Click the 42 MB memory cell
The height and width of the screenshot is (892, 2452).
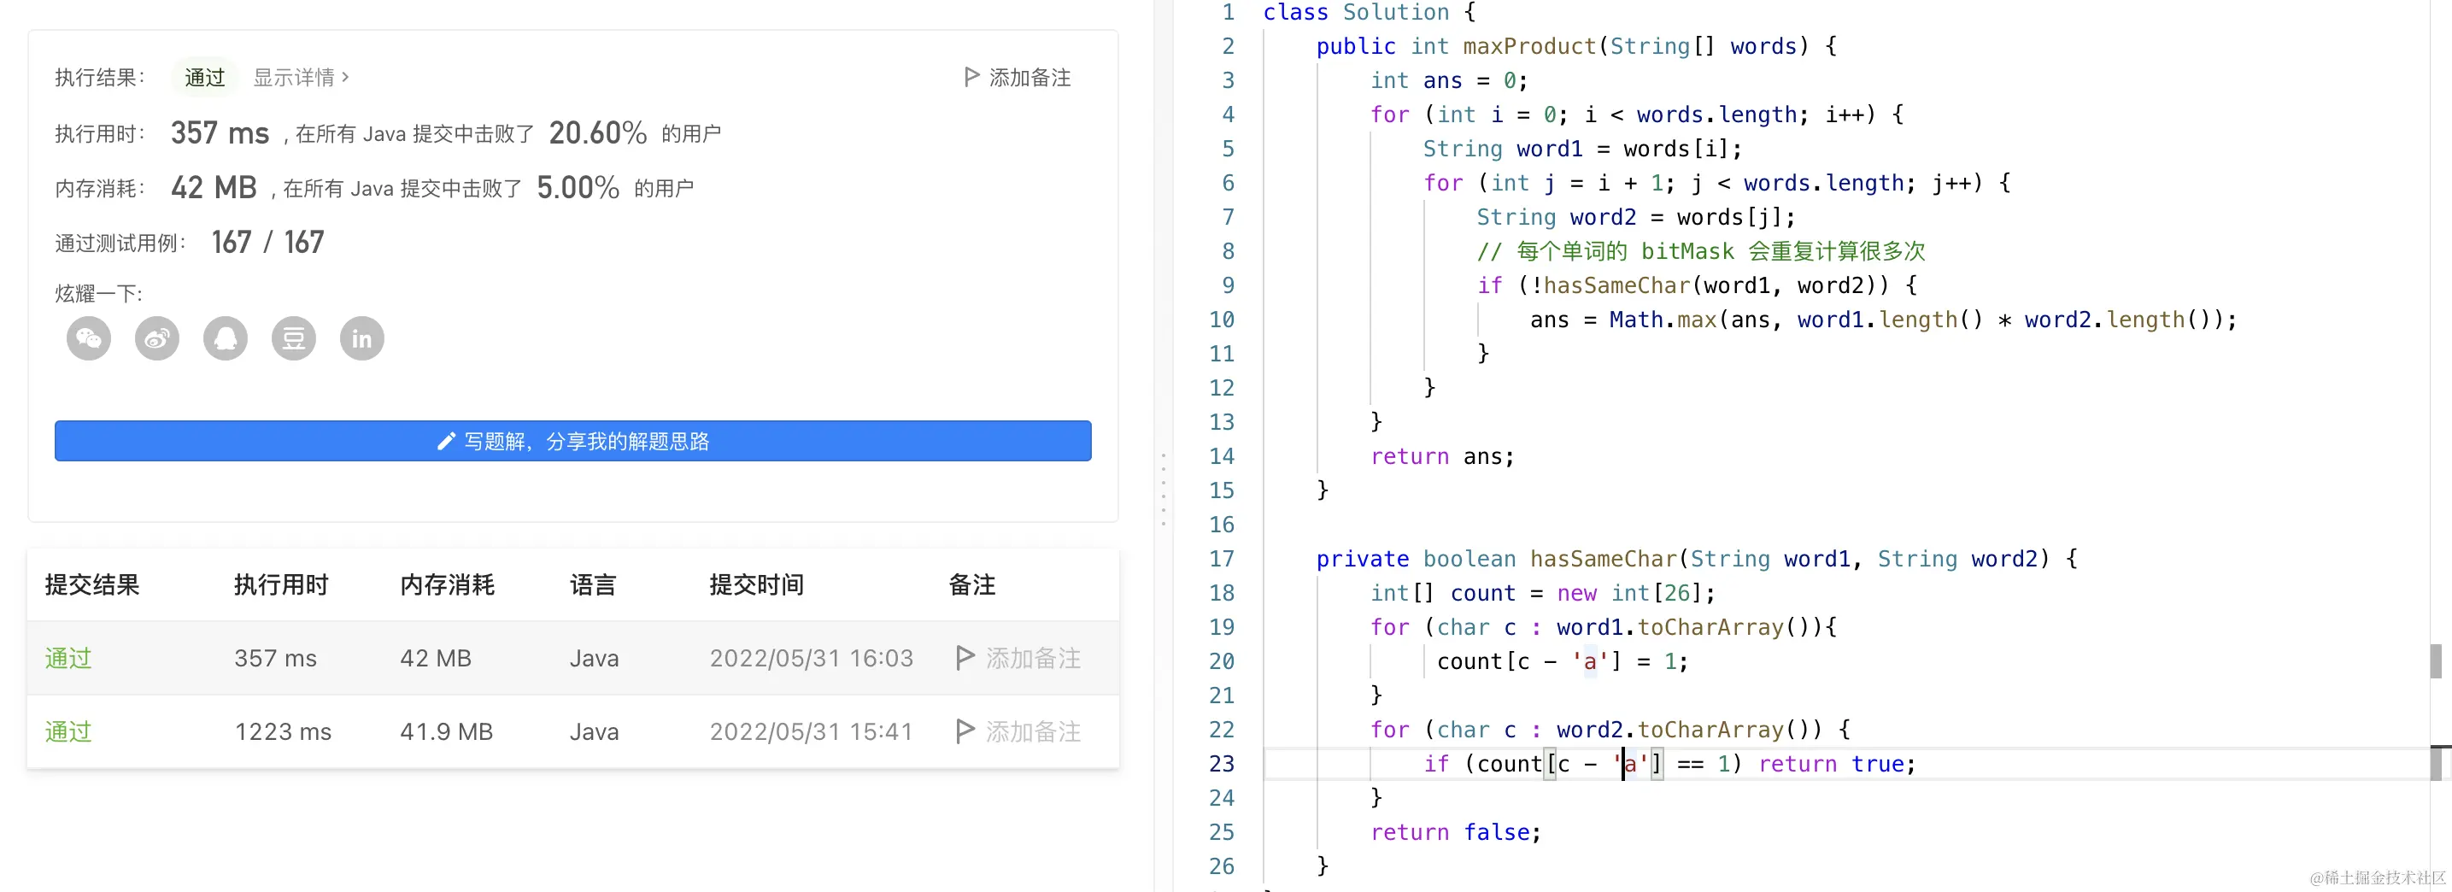pos(436,658)
